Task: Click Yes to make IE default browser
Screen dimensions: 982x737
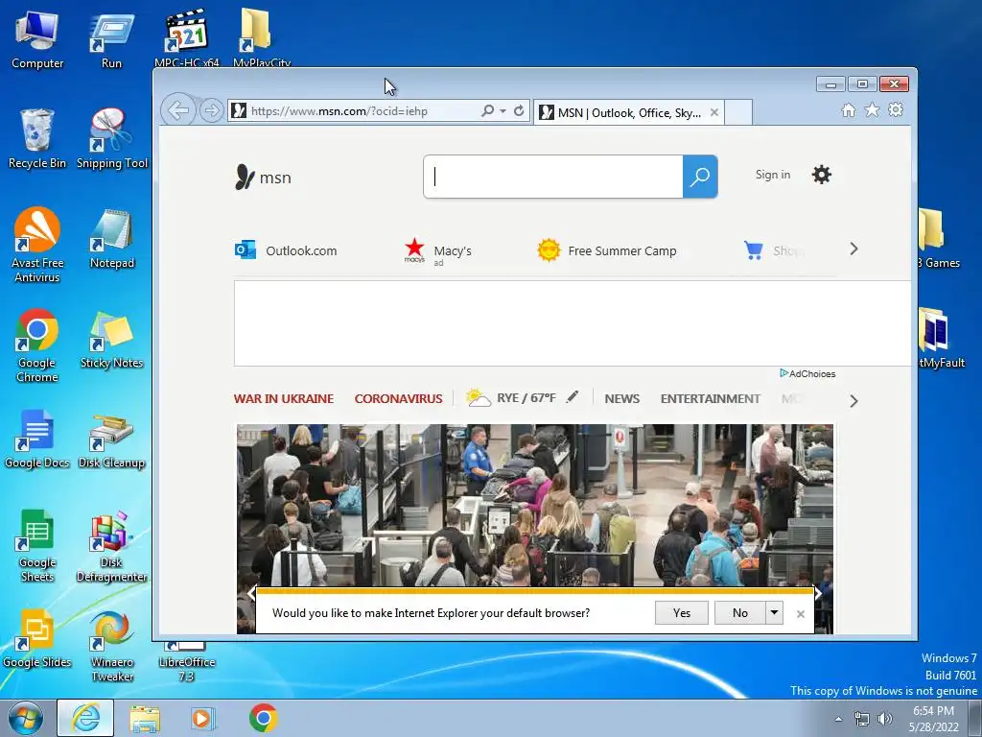Action: coord(682,613)
